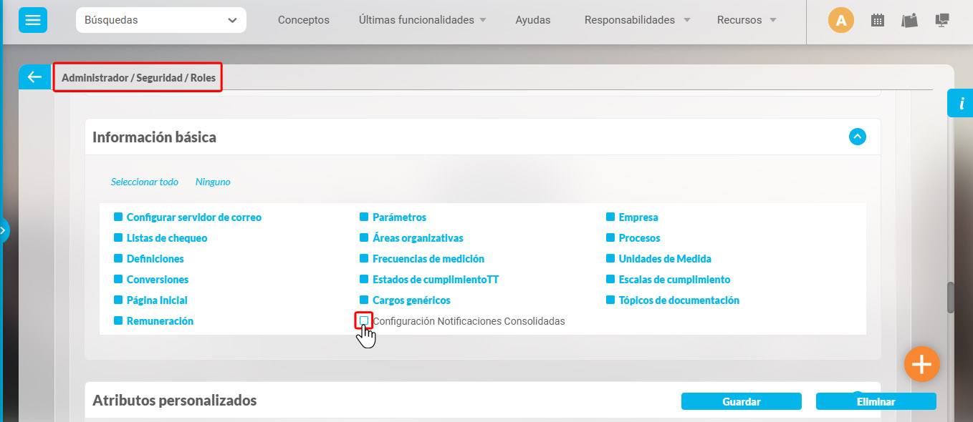Click the orange plus floating button
This screenshot has width=973, height=422.
click(921, 364)
